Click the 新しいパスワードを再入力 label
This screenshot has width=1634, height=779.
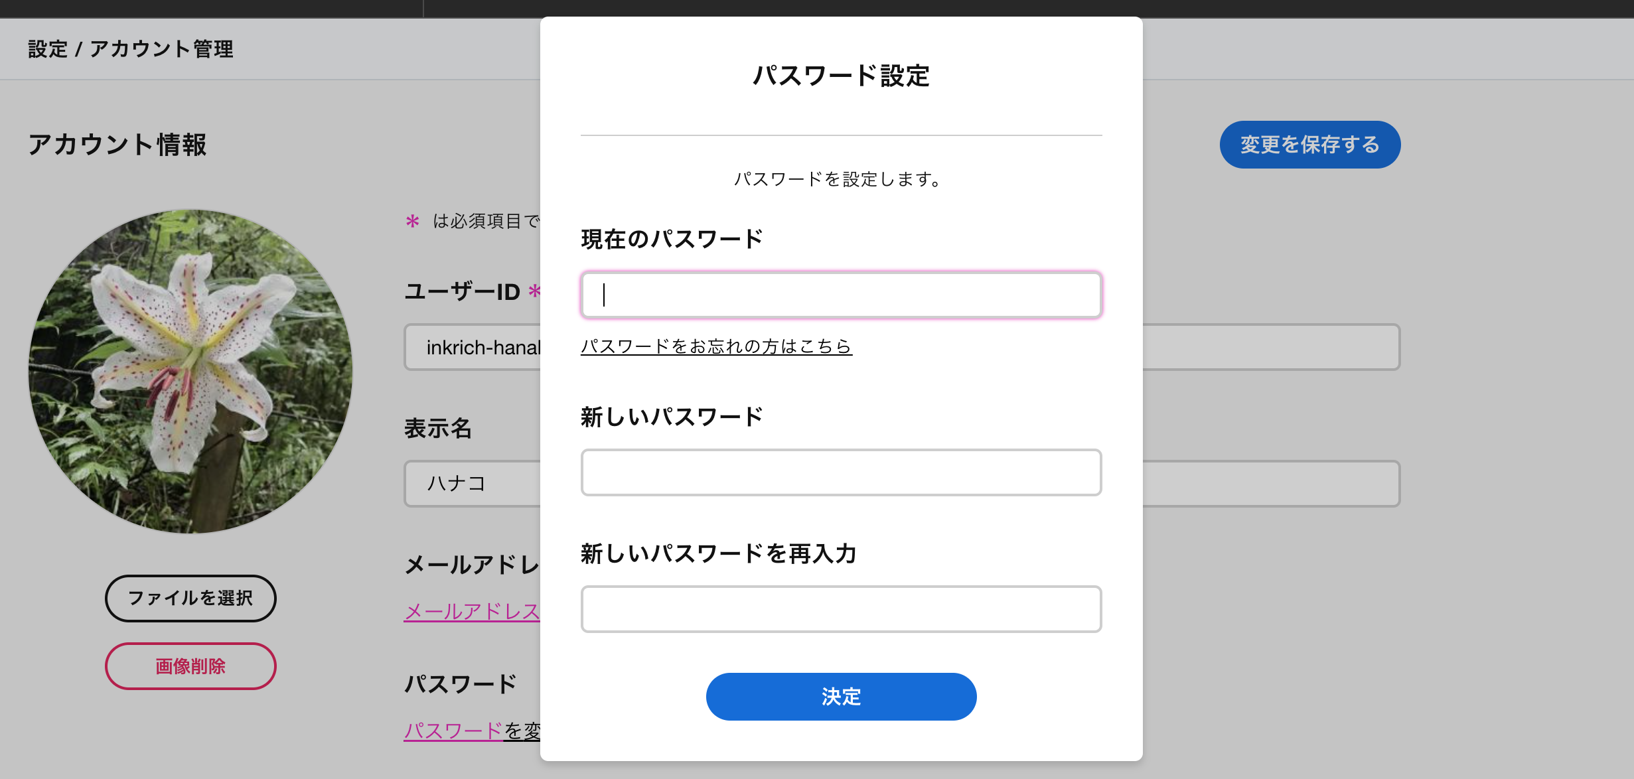[719, 553]
